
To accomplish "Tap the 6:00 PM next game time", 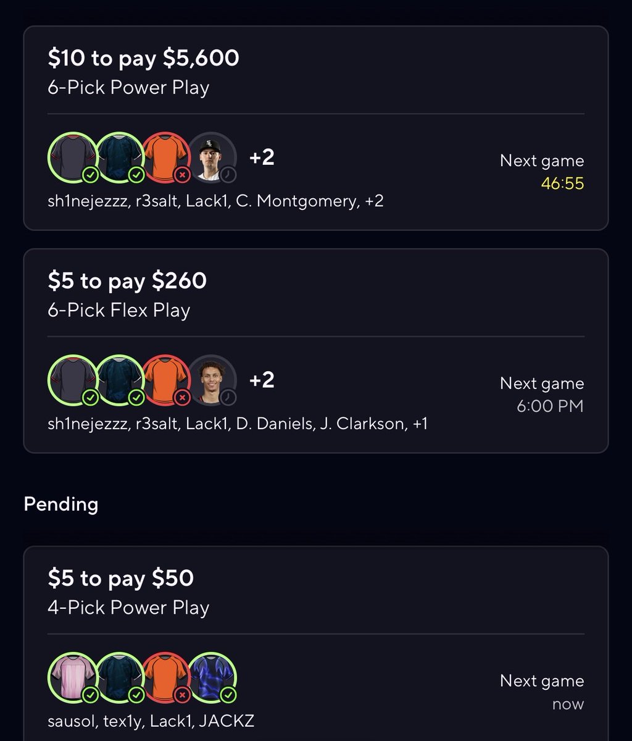I will click(x=550, y=406).
